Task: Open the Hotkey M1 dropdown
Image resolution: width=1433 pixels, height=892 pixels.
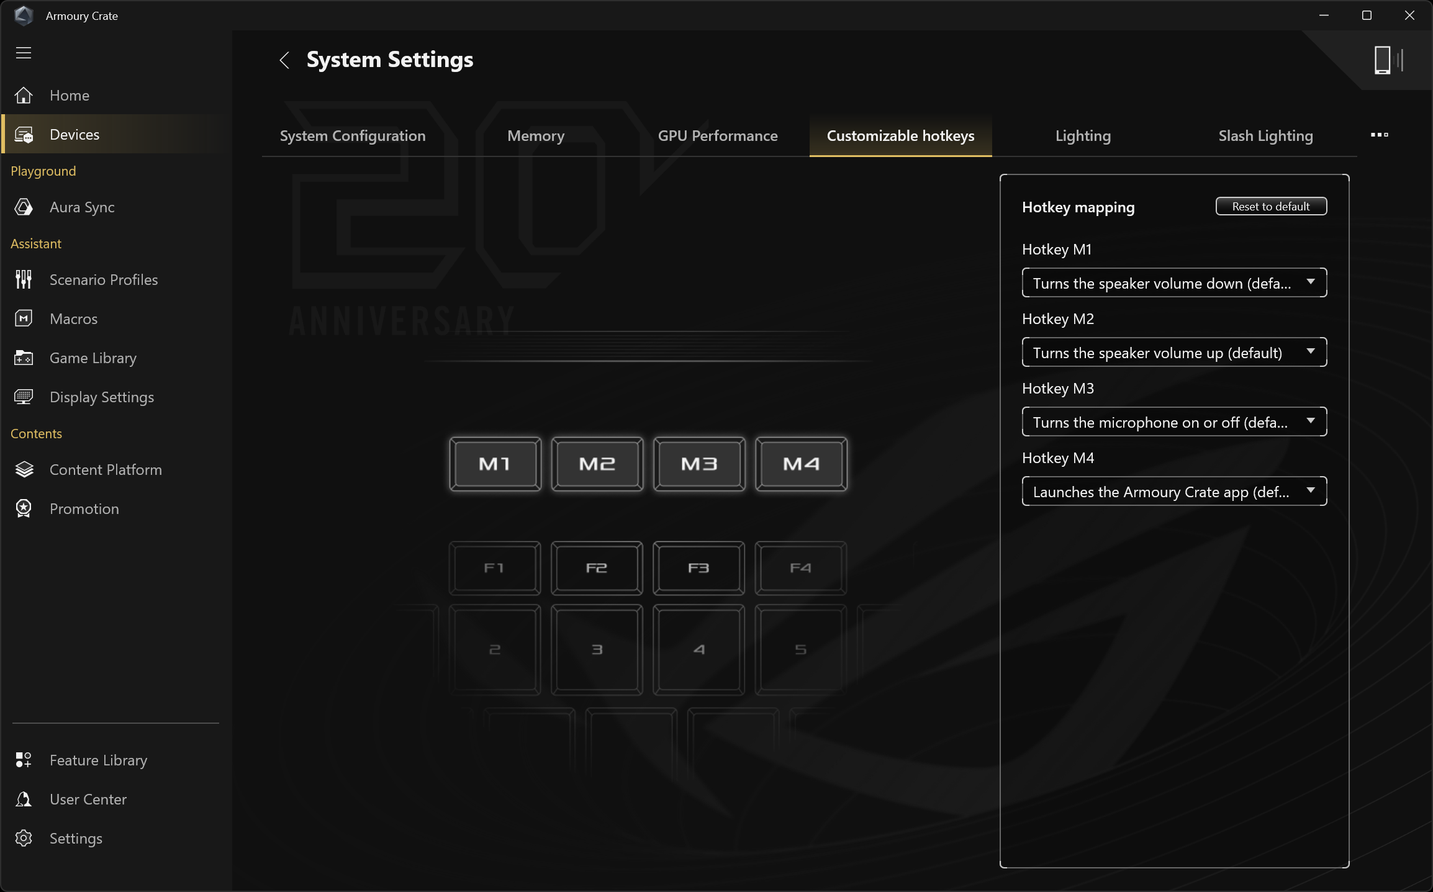Action: coord(1174,283)
